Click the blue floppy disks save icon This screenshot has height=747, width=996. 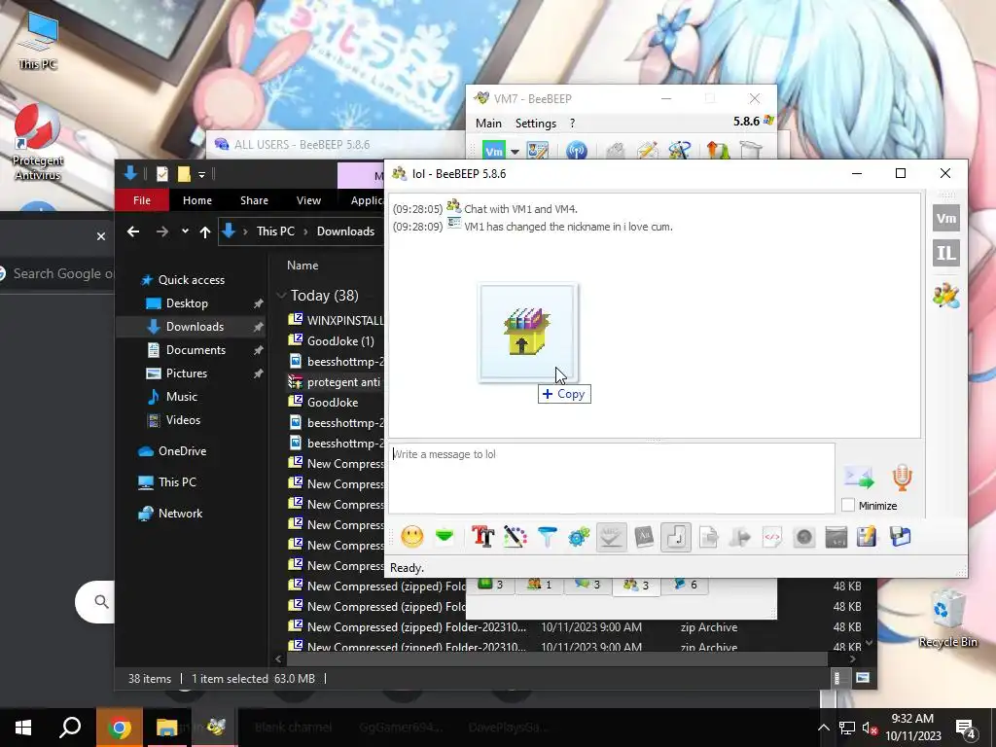pyautogui.click(x=900, y=537)
